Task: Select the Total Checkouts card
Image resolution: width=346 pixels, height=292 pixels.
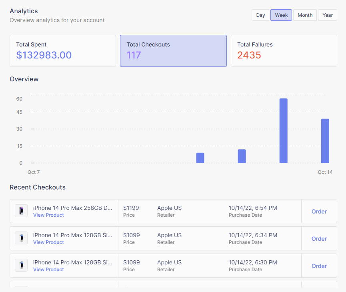Action: (173, 50)
